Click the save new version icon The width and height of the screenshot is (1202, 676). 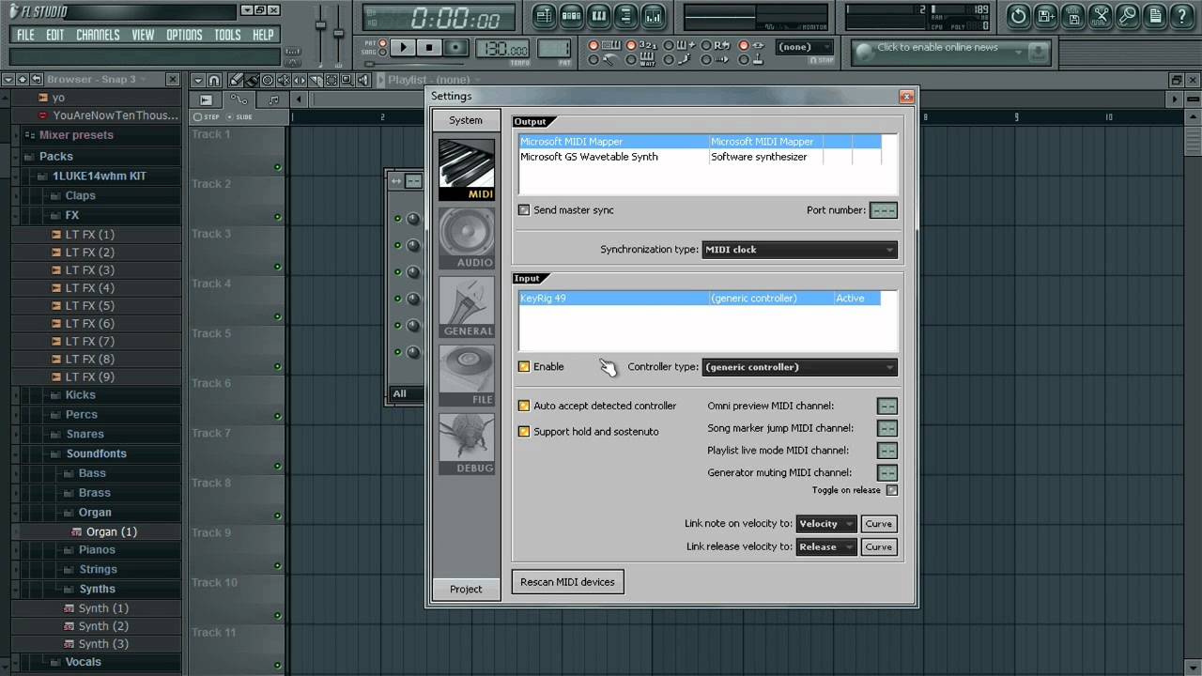tap(1045, 16)
